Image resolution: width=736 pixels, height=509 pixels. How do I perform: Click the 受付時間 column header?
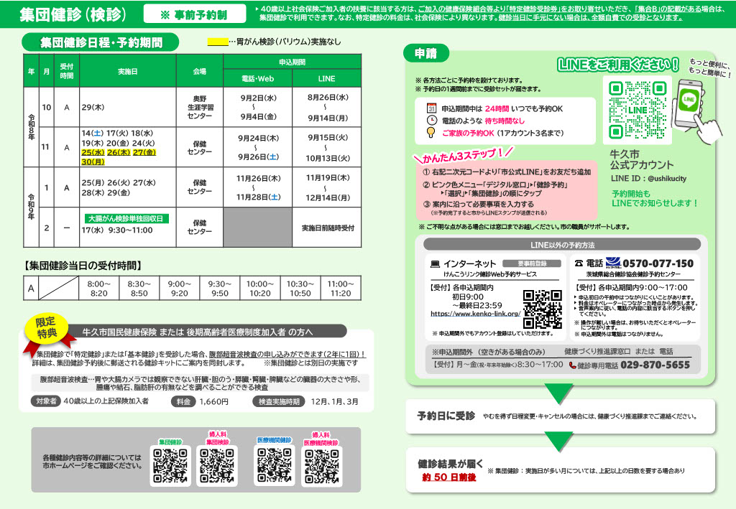(x=67, y=71)
